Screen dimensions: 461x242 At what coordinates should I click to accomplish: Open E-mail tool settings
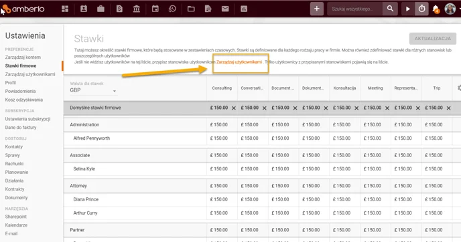[x=11, y=233]
